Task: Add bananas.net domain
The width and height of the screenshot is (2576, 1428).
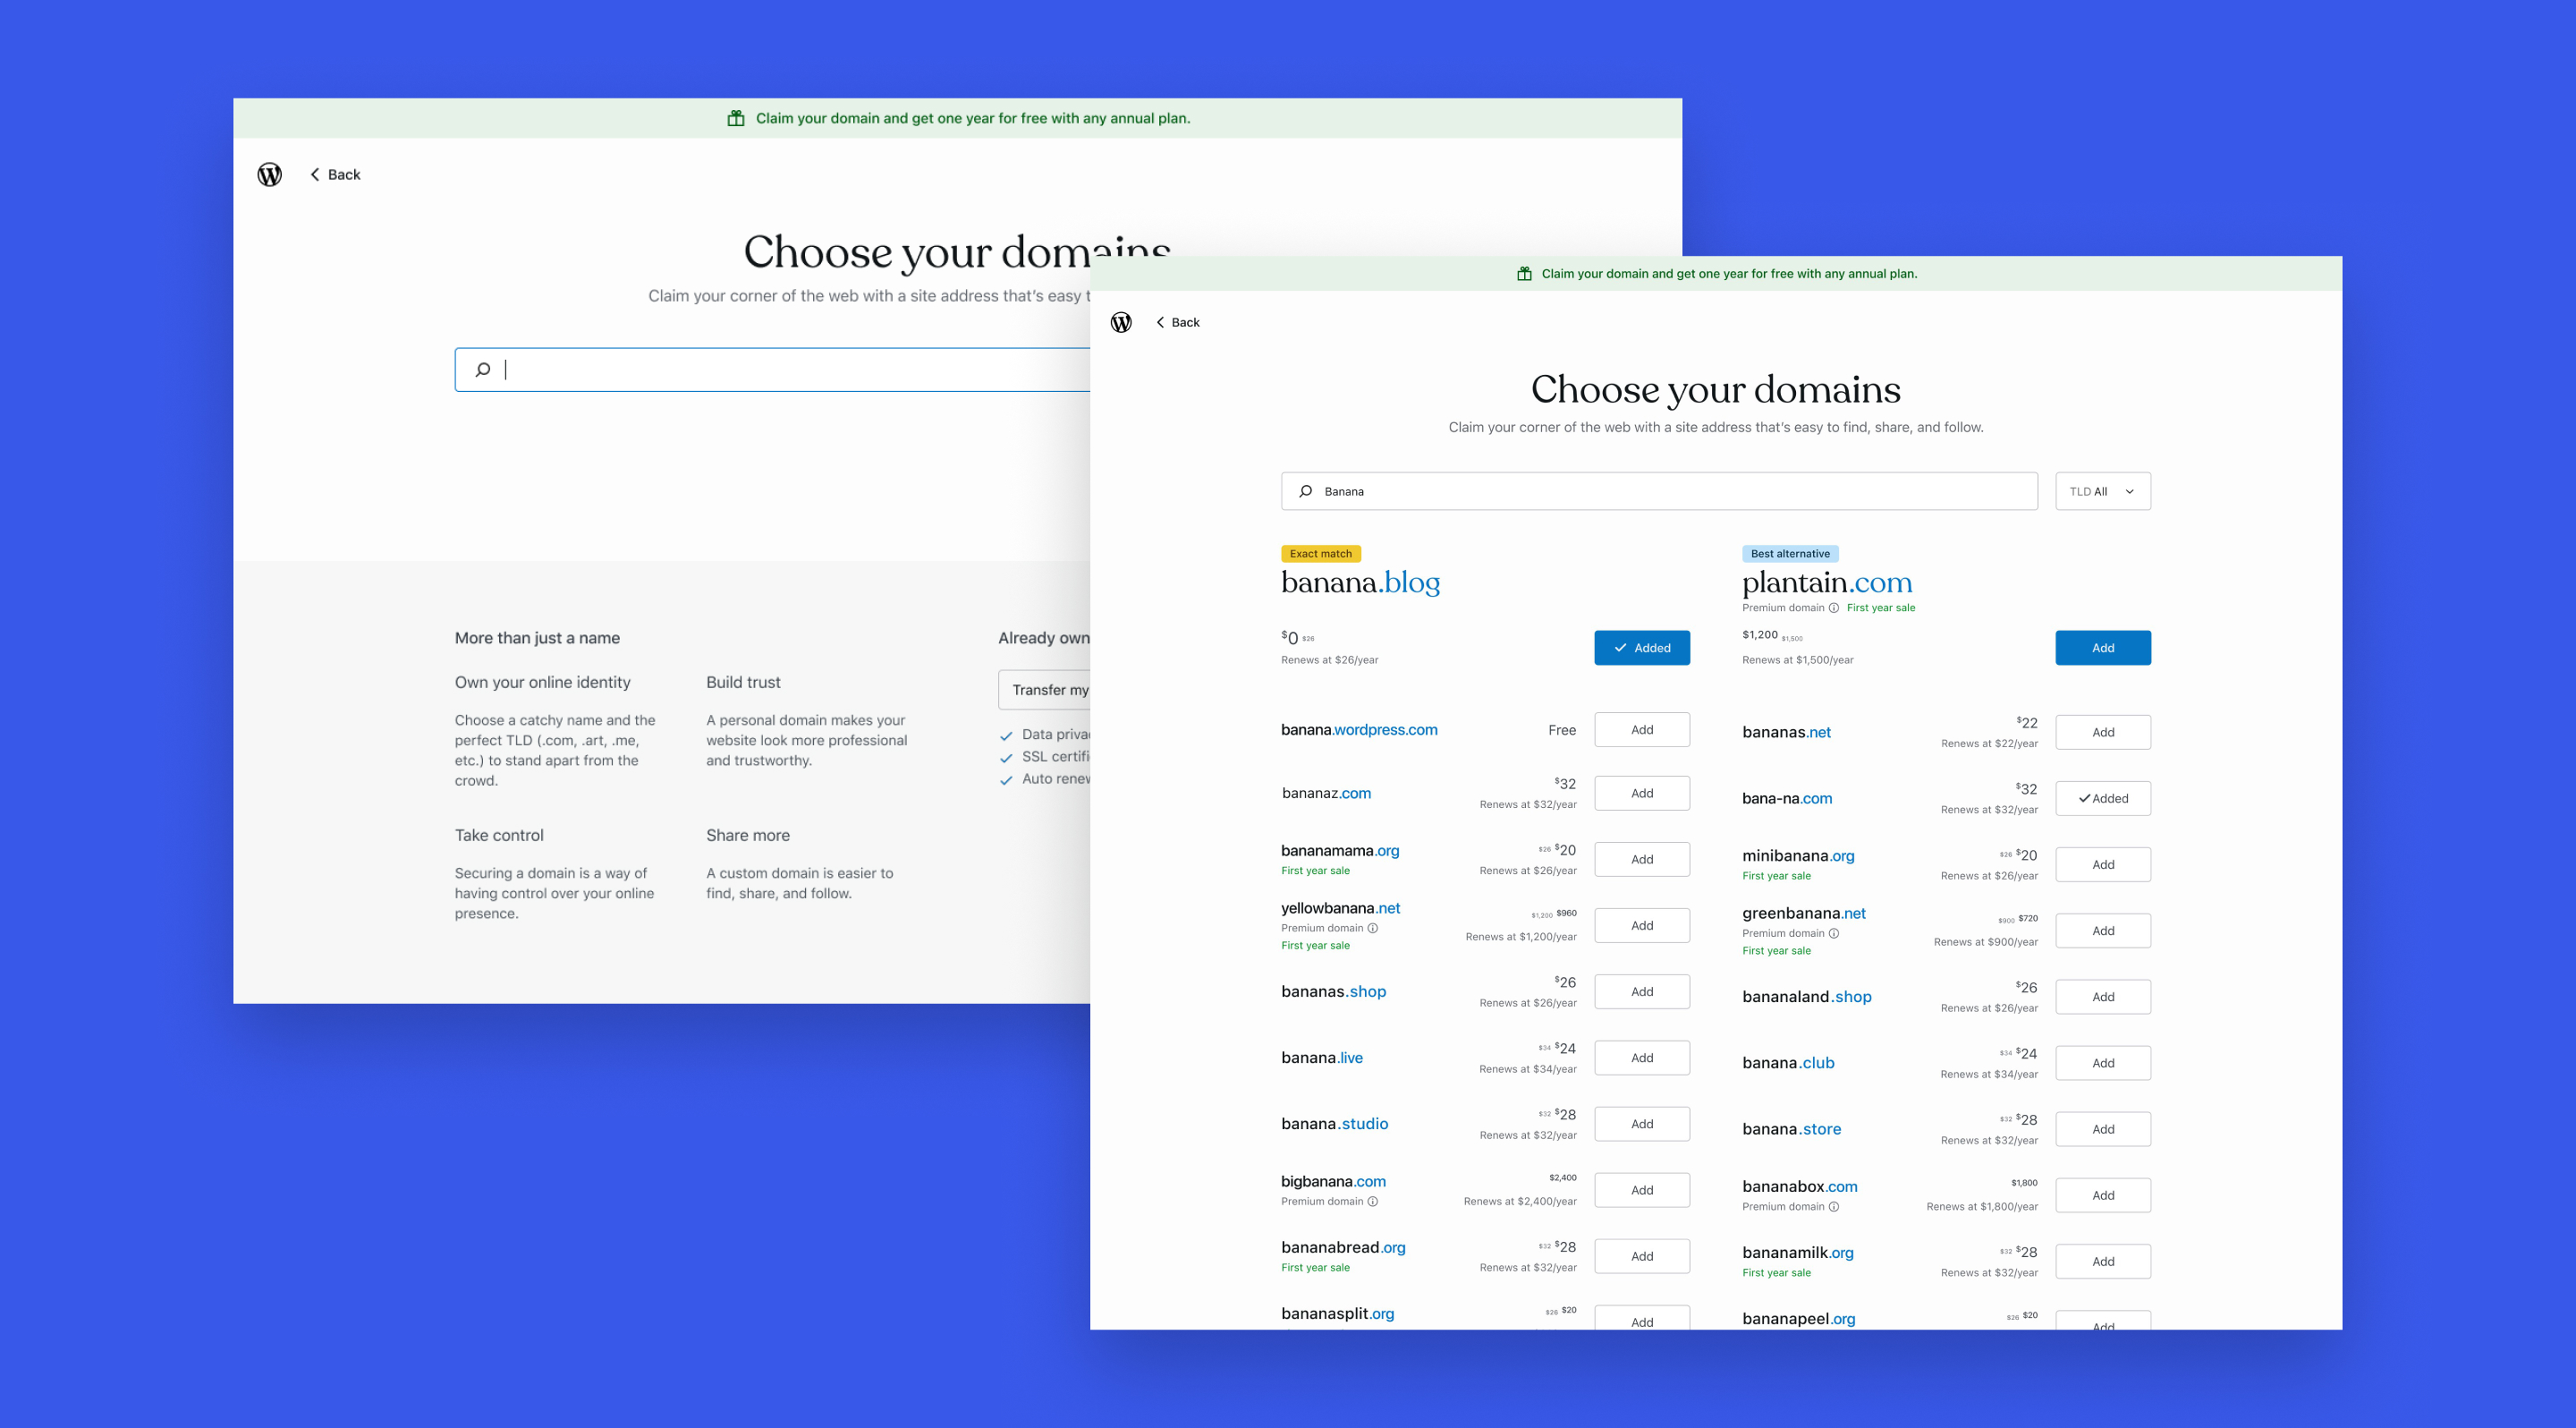Action: tap(2102, 732)
